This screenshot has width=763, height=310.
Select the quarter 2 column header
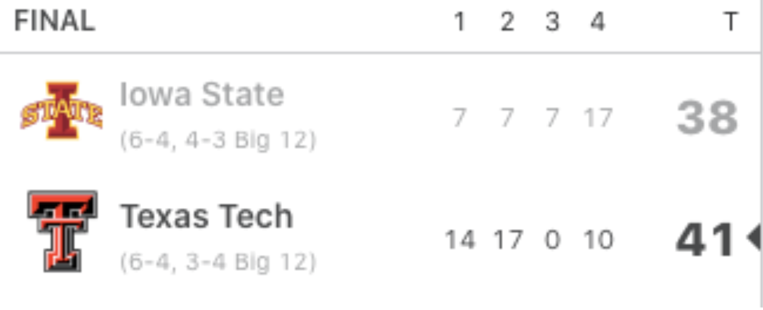coord(507,22)
